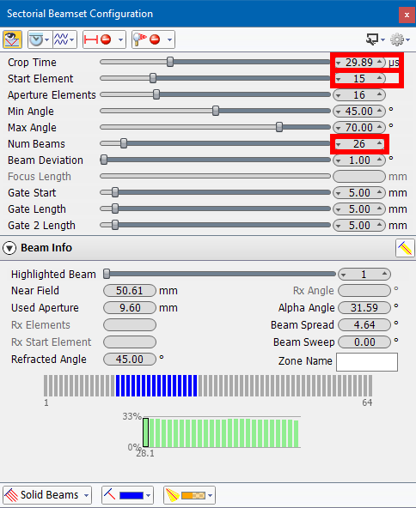416x508 pixels.
Task: Decrease Highlighted Beam number
Action: pos(344,275)
